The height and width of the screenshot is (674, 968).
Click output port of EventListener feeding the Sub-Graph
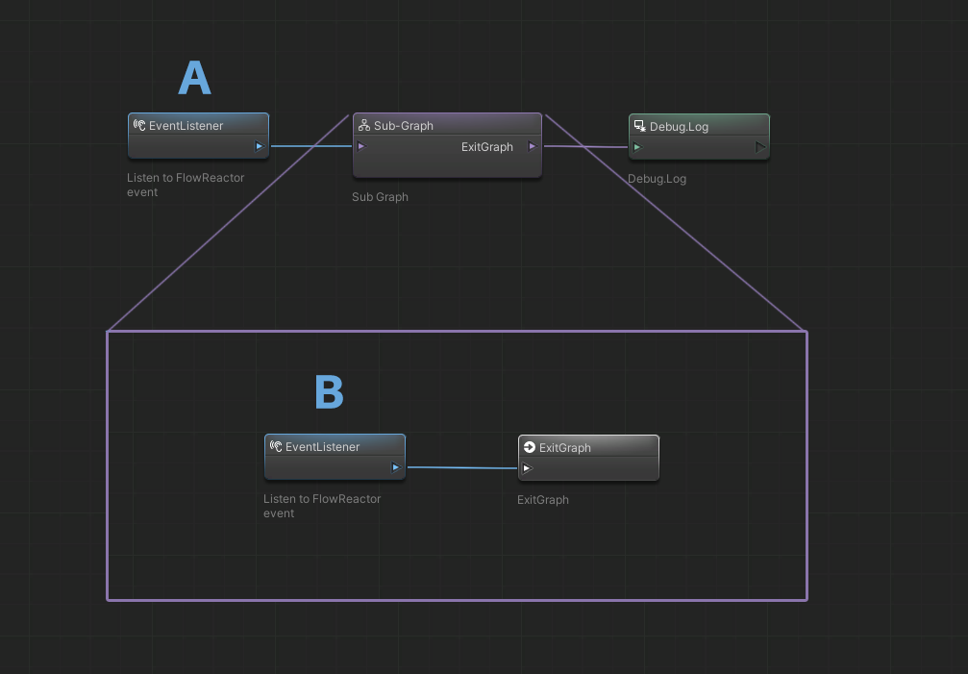coord(259,147)
